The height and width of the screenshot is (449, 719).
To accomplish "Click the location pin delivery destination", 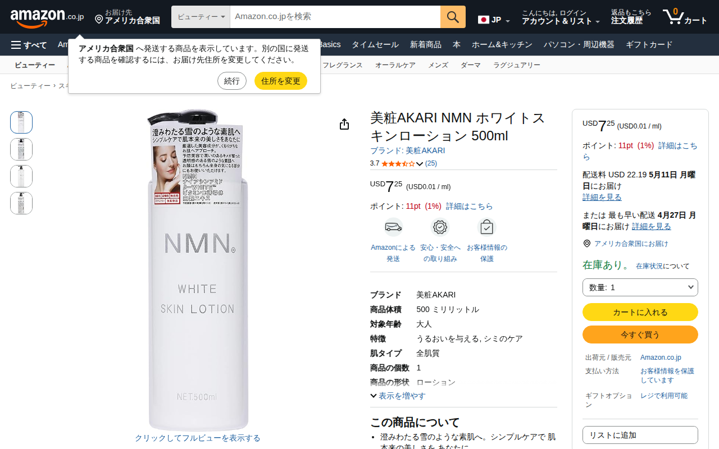I will point(128,17).
